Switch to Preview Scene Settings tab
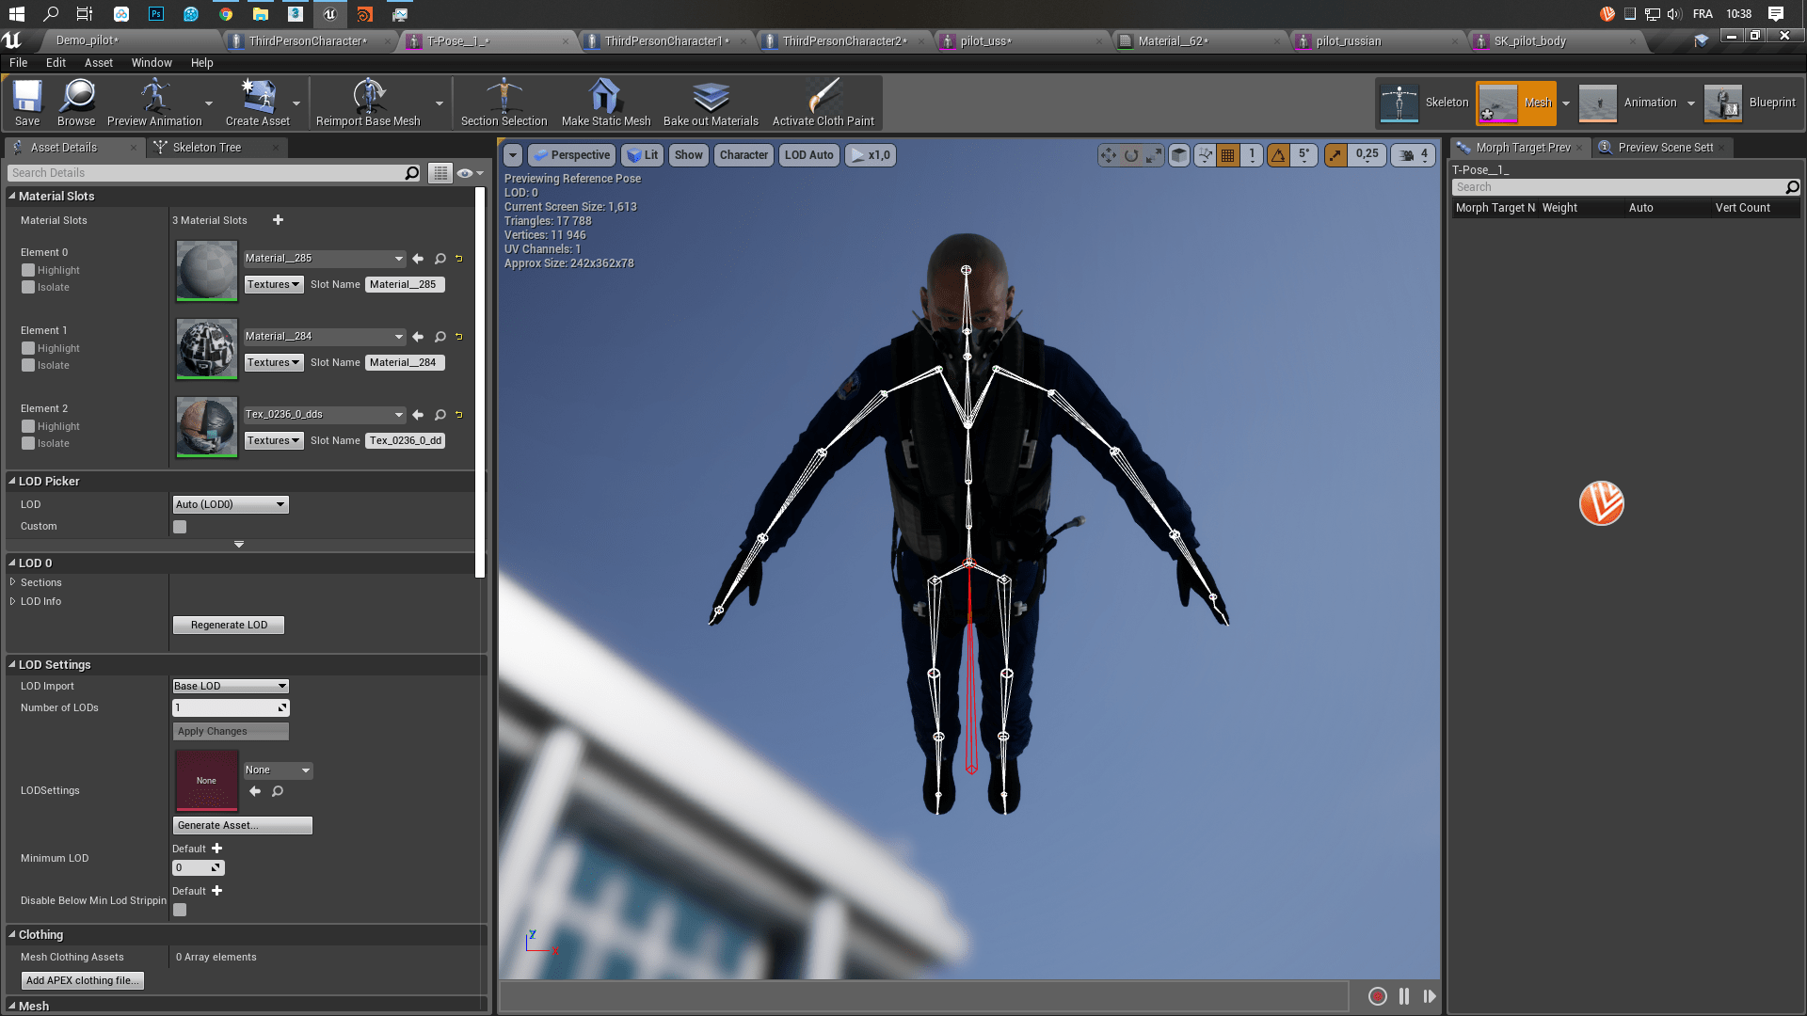Image resolution: width=1807 pixels, height=1016 pixels. coord(1665,148)
